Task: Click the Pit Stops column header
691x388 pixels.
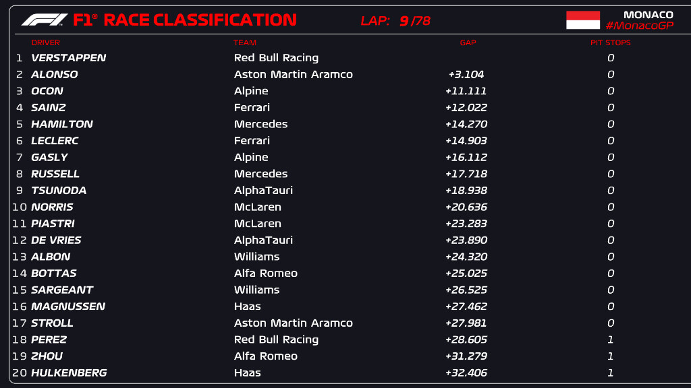Action: tap(610, 43)
